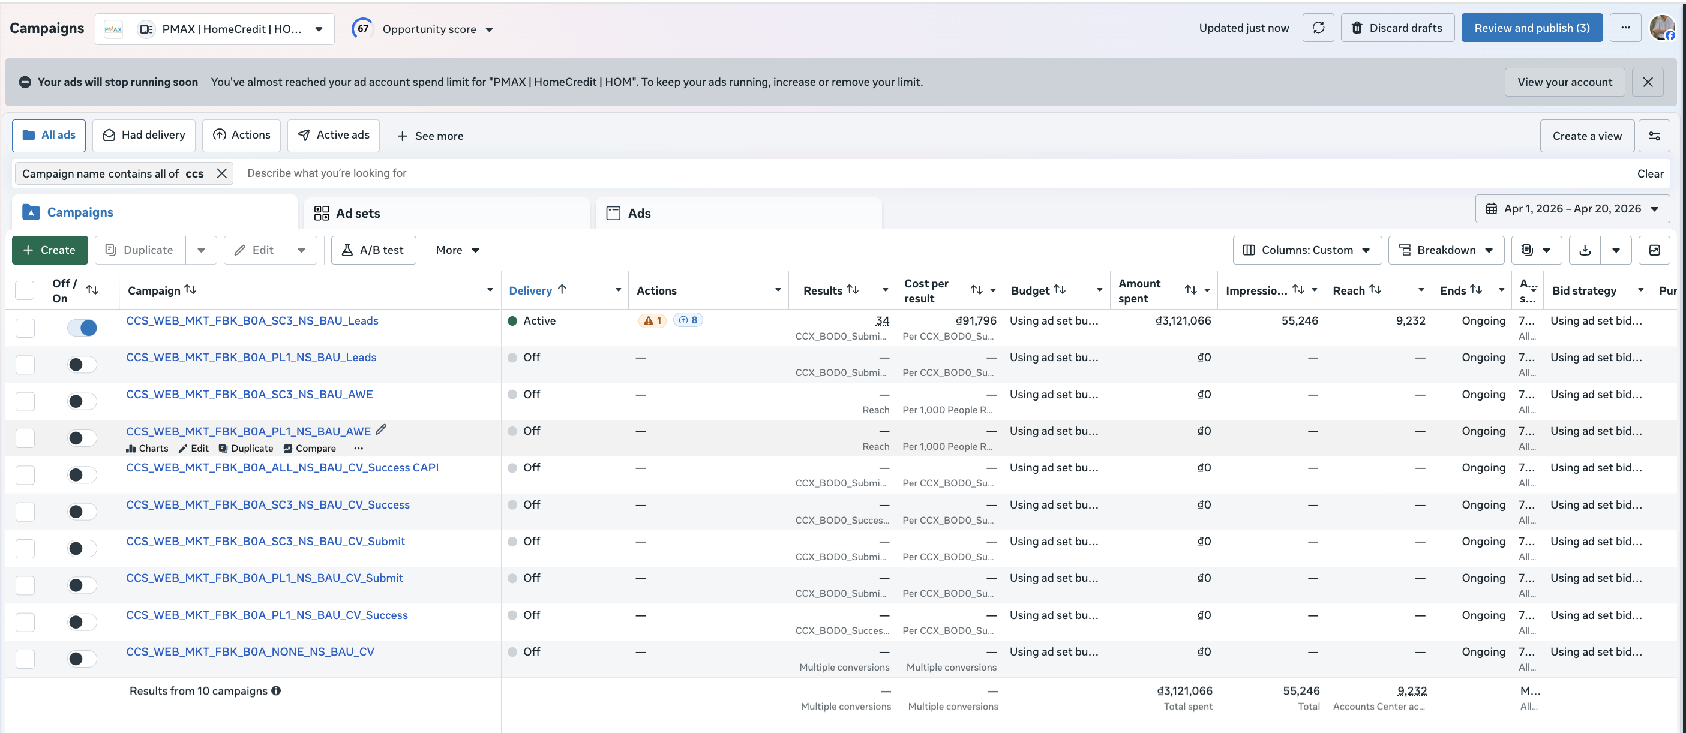This screenshot has width=1686, height=733.
Task: Open the Columns: Custom dropdown
Action: (x=1307, y=250)
